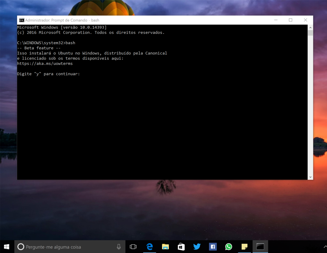Open File Explorer from the taskbar

point(165,247)
